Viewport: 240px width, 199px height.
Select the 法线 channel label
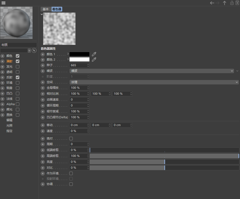click(x=9, y=99)
